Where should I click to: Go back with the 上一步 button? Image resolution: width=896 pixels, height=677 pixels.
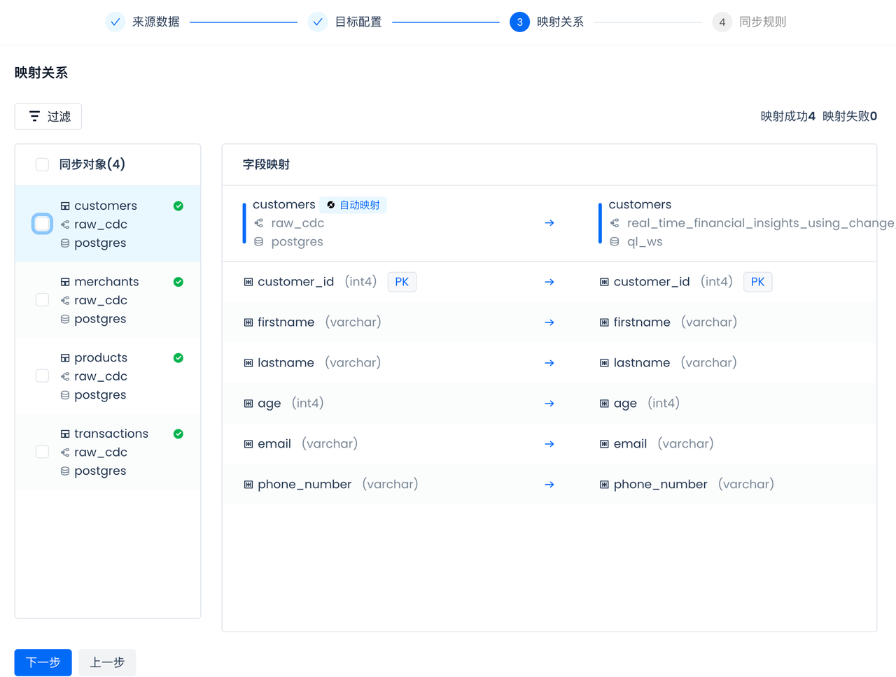(x=107, y=662)
